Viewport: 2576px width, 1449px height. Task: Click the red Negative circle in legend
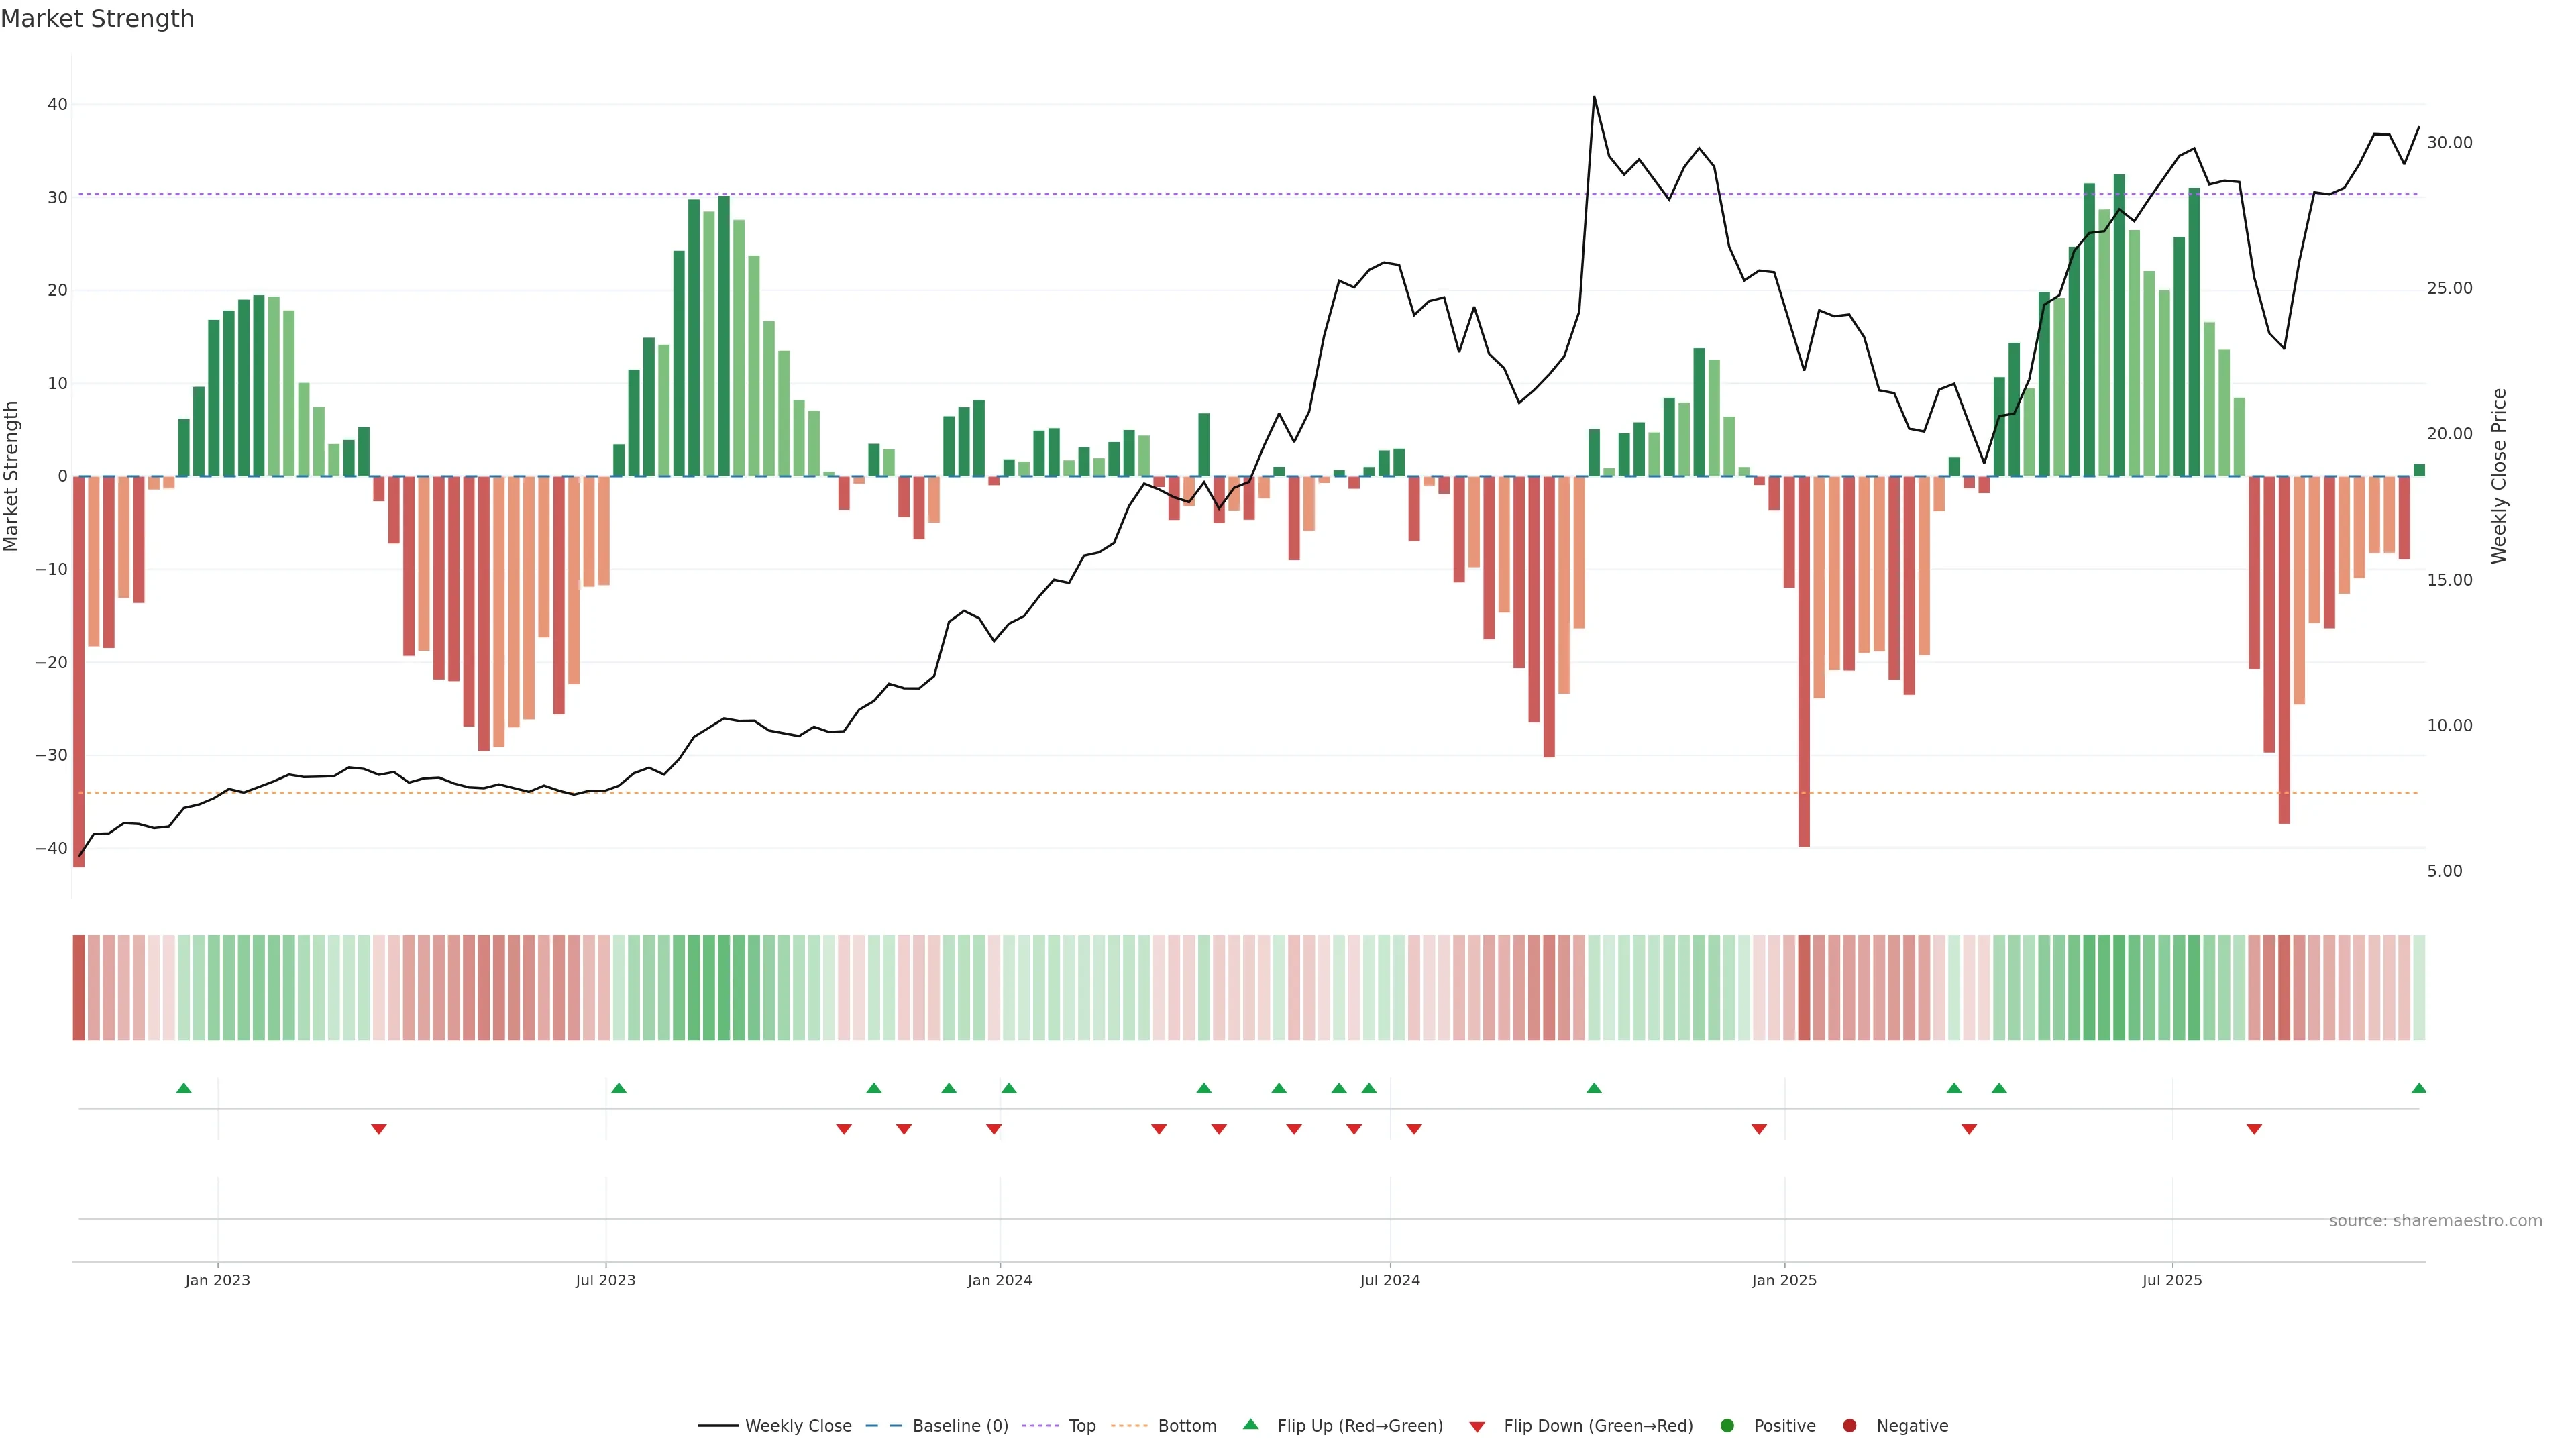click(x=1849, y=1426)
